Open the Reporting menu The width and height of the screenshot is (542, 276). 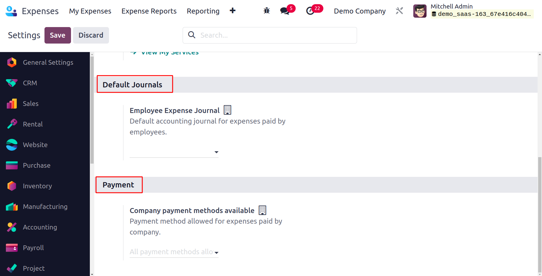pyautogui.click(x=203, y=11)
